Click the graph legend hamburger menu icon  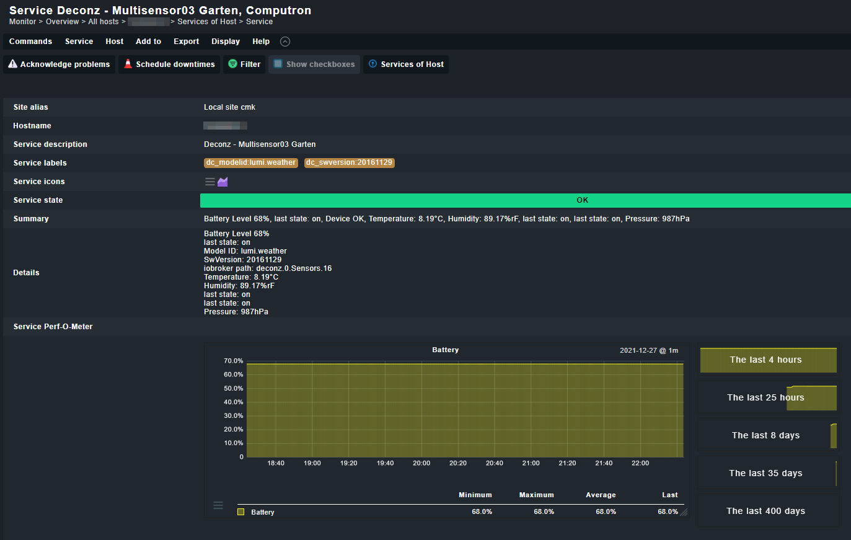point(218,505)
